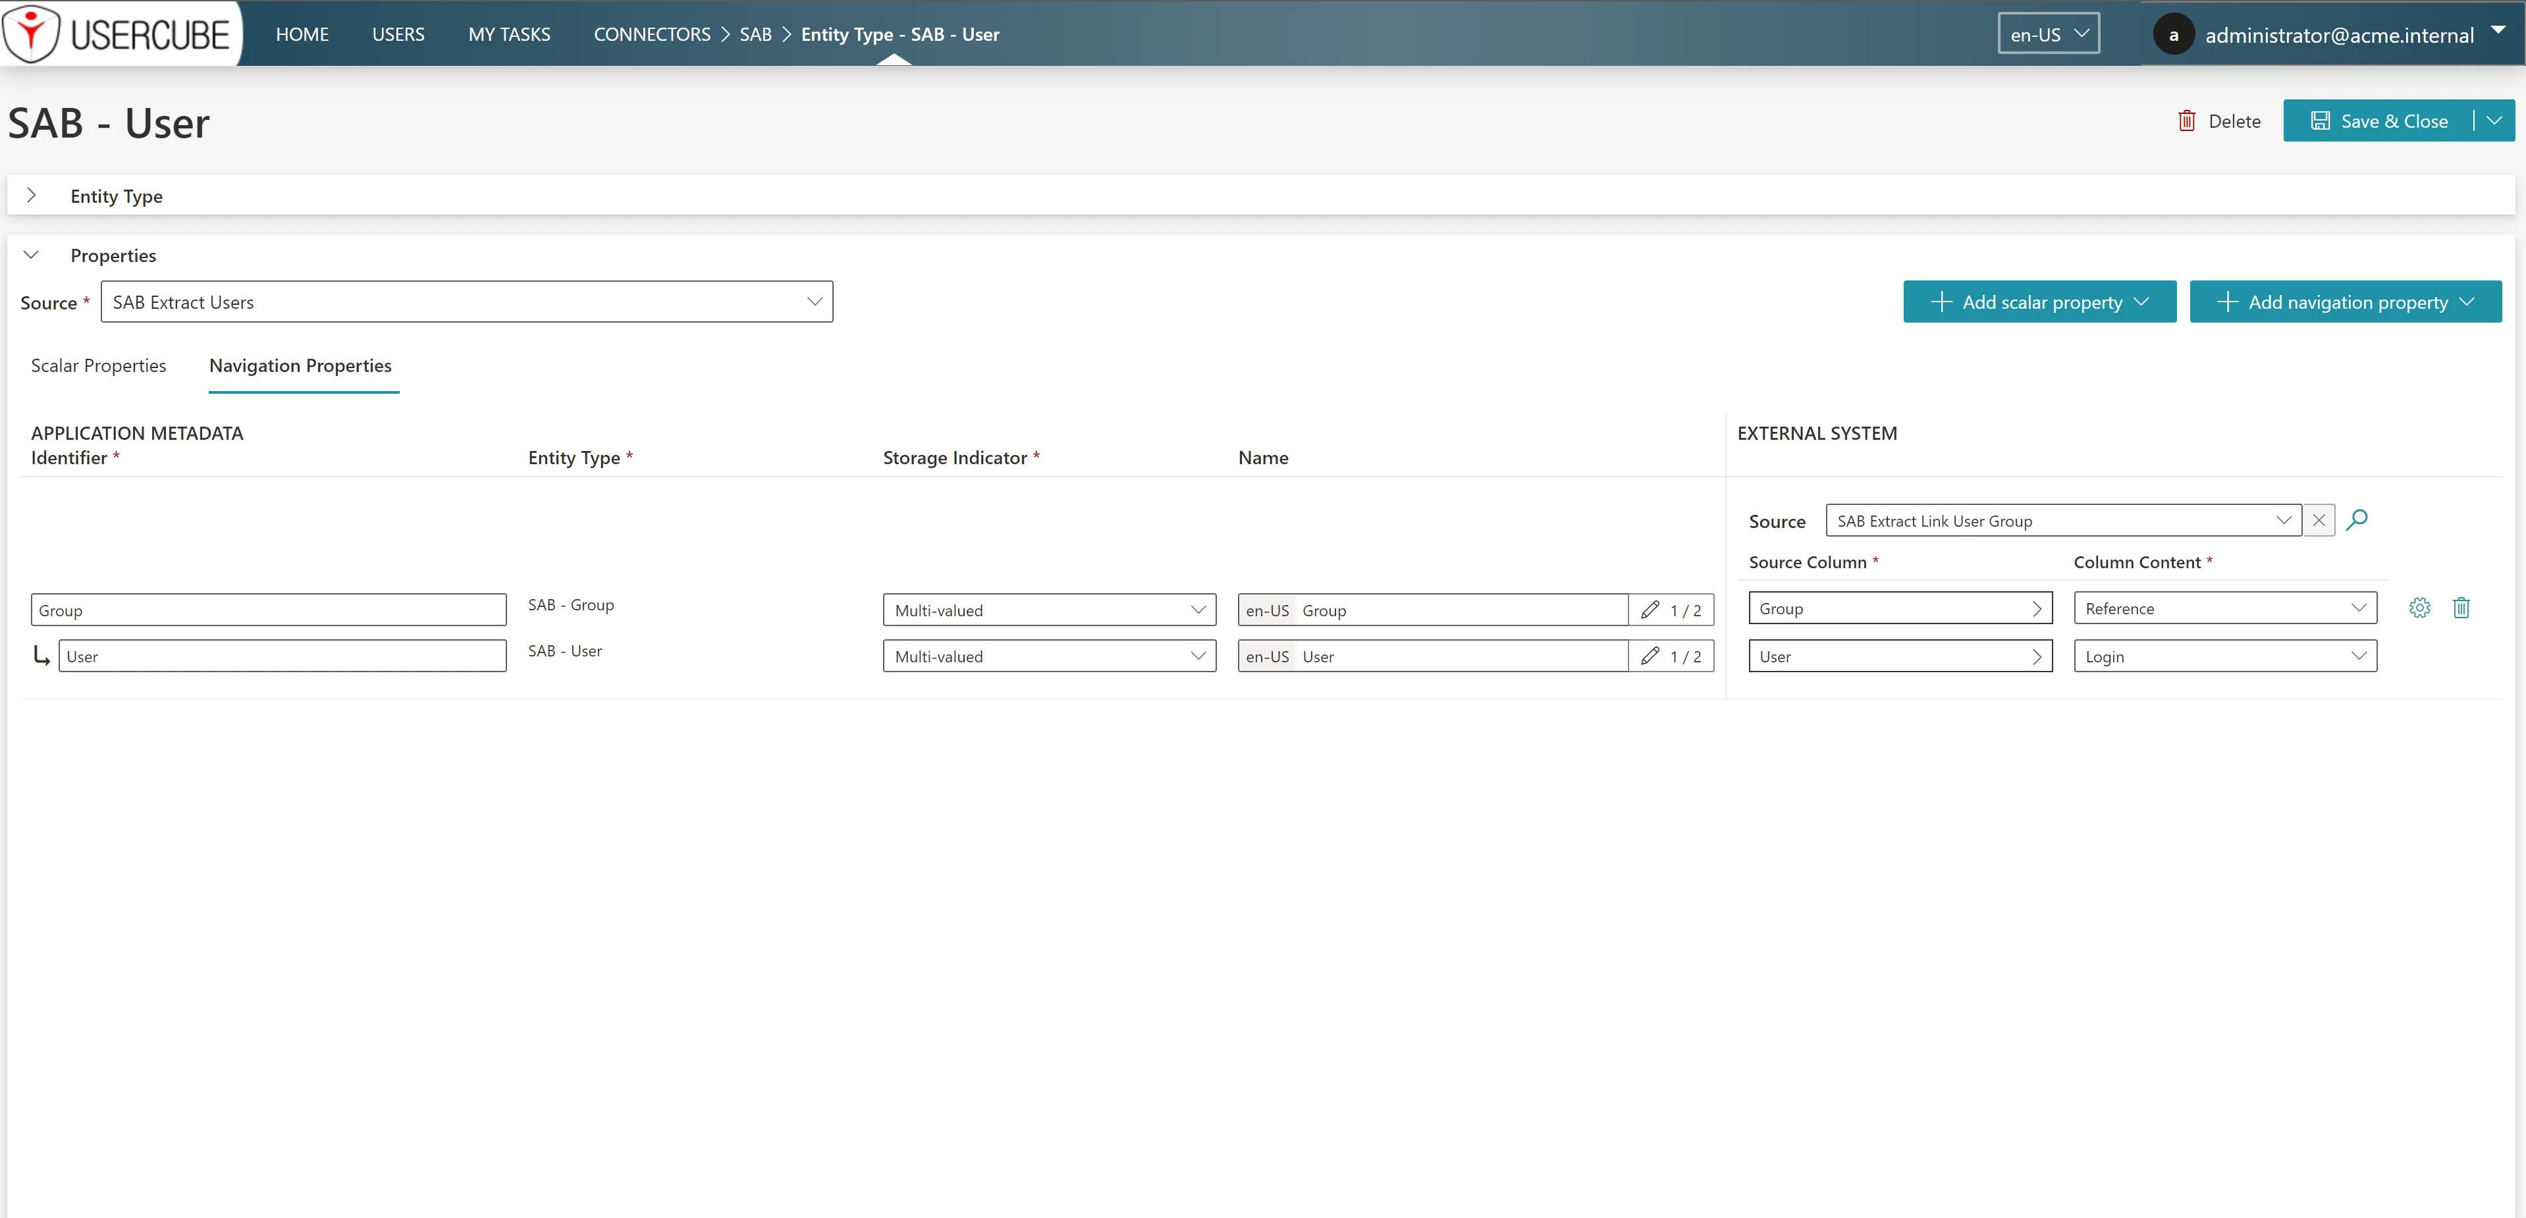Edit Group name translations pencil icon
Image resolution: width=2526 pixels, height=1218 pixels.
[1650, 610]
